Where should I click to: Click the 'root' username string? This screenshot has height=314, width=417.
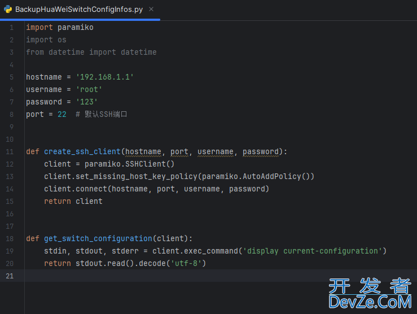tap(89, 89)
